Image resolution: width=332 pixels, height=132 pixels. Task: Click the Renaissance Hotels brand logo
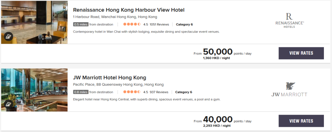click(x=289, y=20)
